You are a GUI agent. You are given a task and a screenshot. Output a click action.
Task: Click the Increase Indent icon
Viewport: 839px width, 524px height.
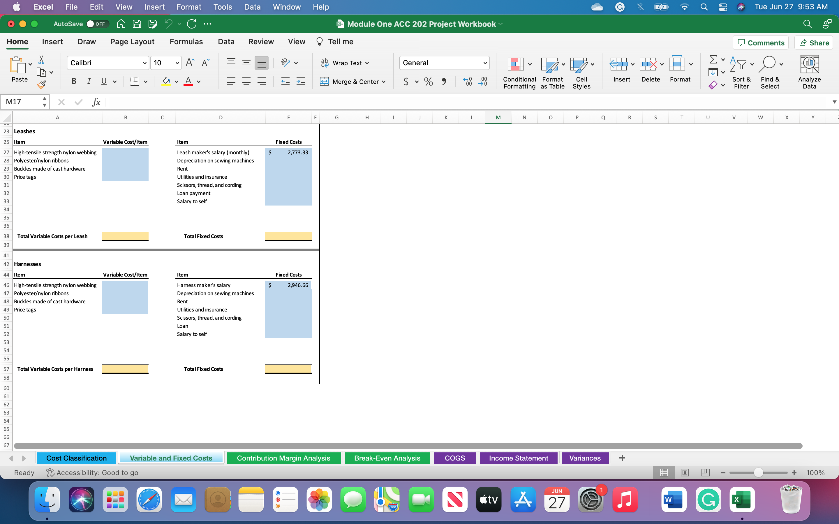[300, 82]
